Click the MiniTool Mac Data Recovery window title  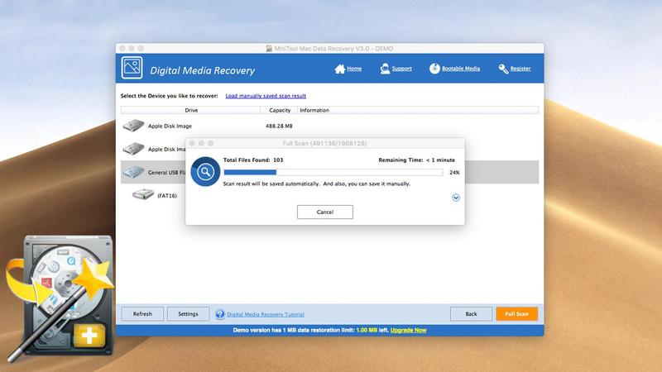pos(333,49)
